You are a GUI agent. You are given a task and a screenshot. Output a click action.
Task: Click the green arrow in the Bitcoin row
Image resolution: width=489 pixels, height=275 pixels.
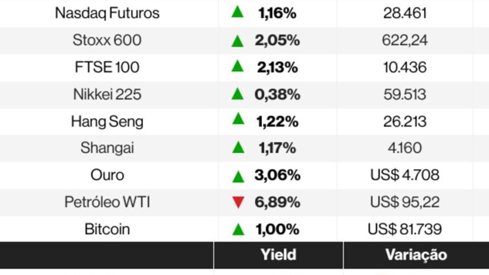point(238,229)
